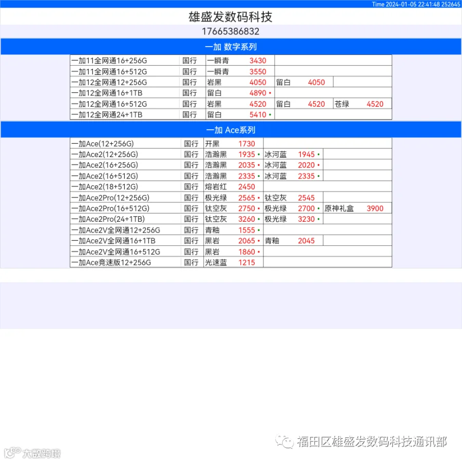Image resolution: width=462 pixels, height=462 pixels.
Task: Click 苍绿 price 4520
Action: (375, 104)
